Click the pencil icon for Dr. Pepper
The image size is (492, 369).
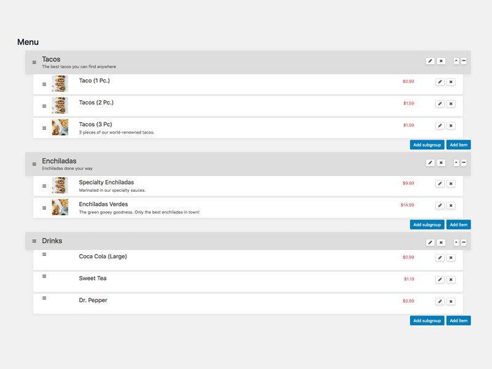click(x=440, y=301)
